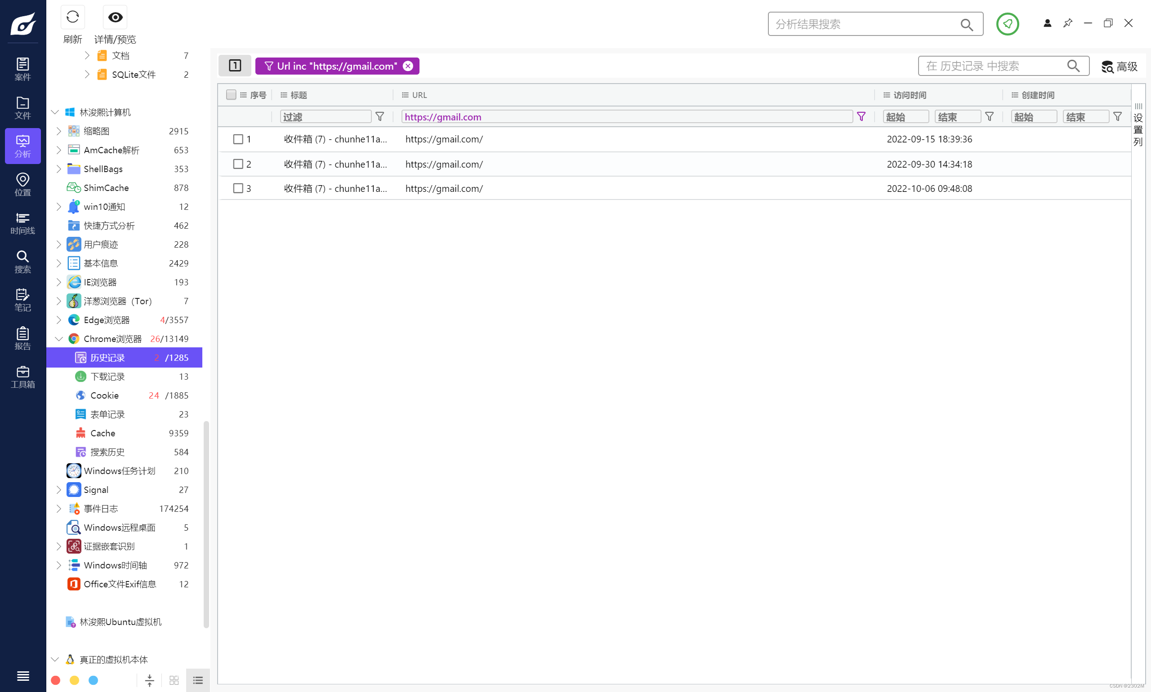Open the timeline (时间线) sidebar section
Image resolution: width=1151 pixels, height=692 pixels.
tap(22, 223)
